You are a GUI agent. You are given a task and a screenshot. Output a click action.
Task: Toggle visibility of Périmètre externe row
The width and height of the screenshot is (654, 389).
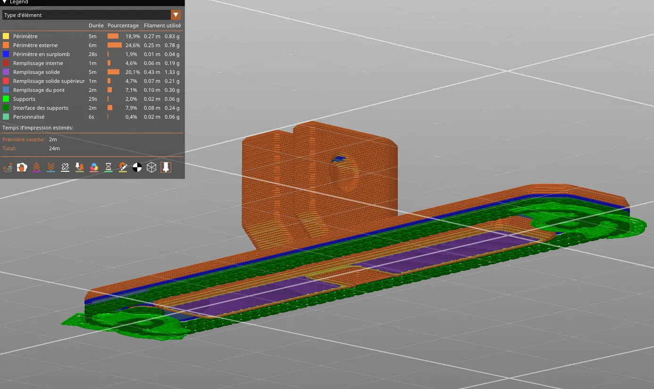[92, 45]
